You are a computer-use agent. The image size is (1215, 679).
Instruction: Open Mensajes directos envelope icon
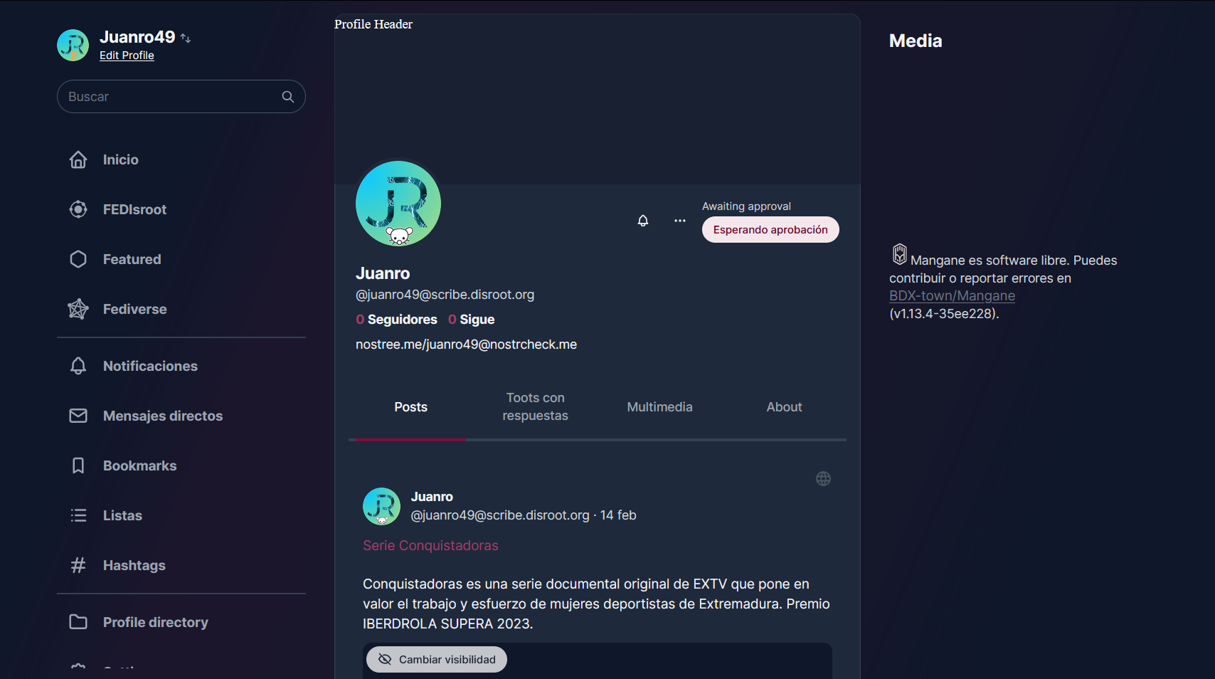point(78,416)
